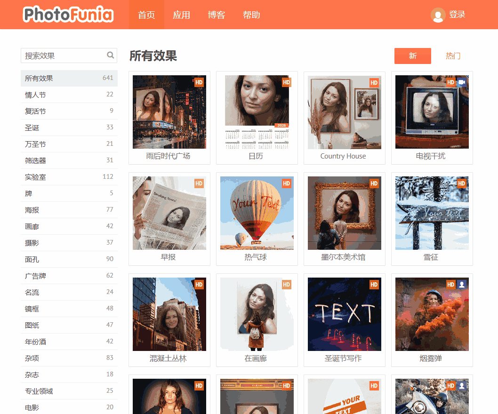Screen dimensions: 498x414
Task: Open 雪征 snow sign effect thumbnail
Action: click(x=432, y=213)
